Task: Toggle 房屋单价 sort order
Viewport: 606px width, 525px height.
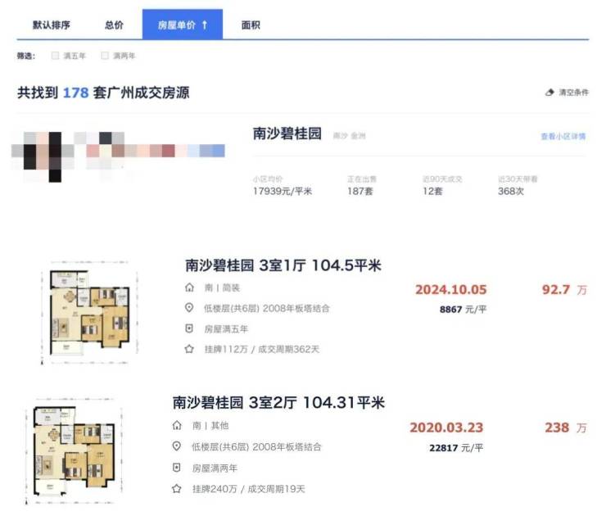Action: point(183,25)
